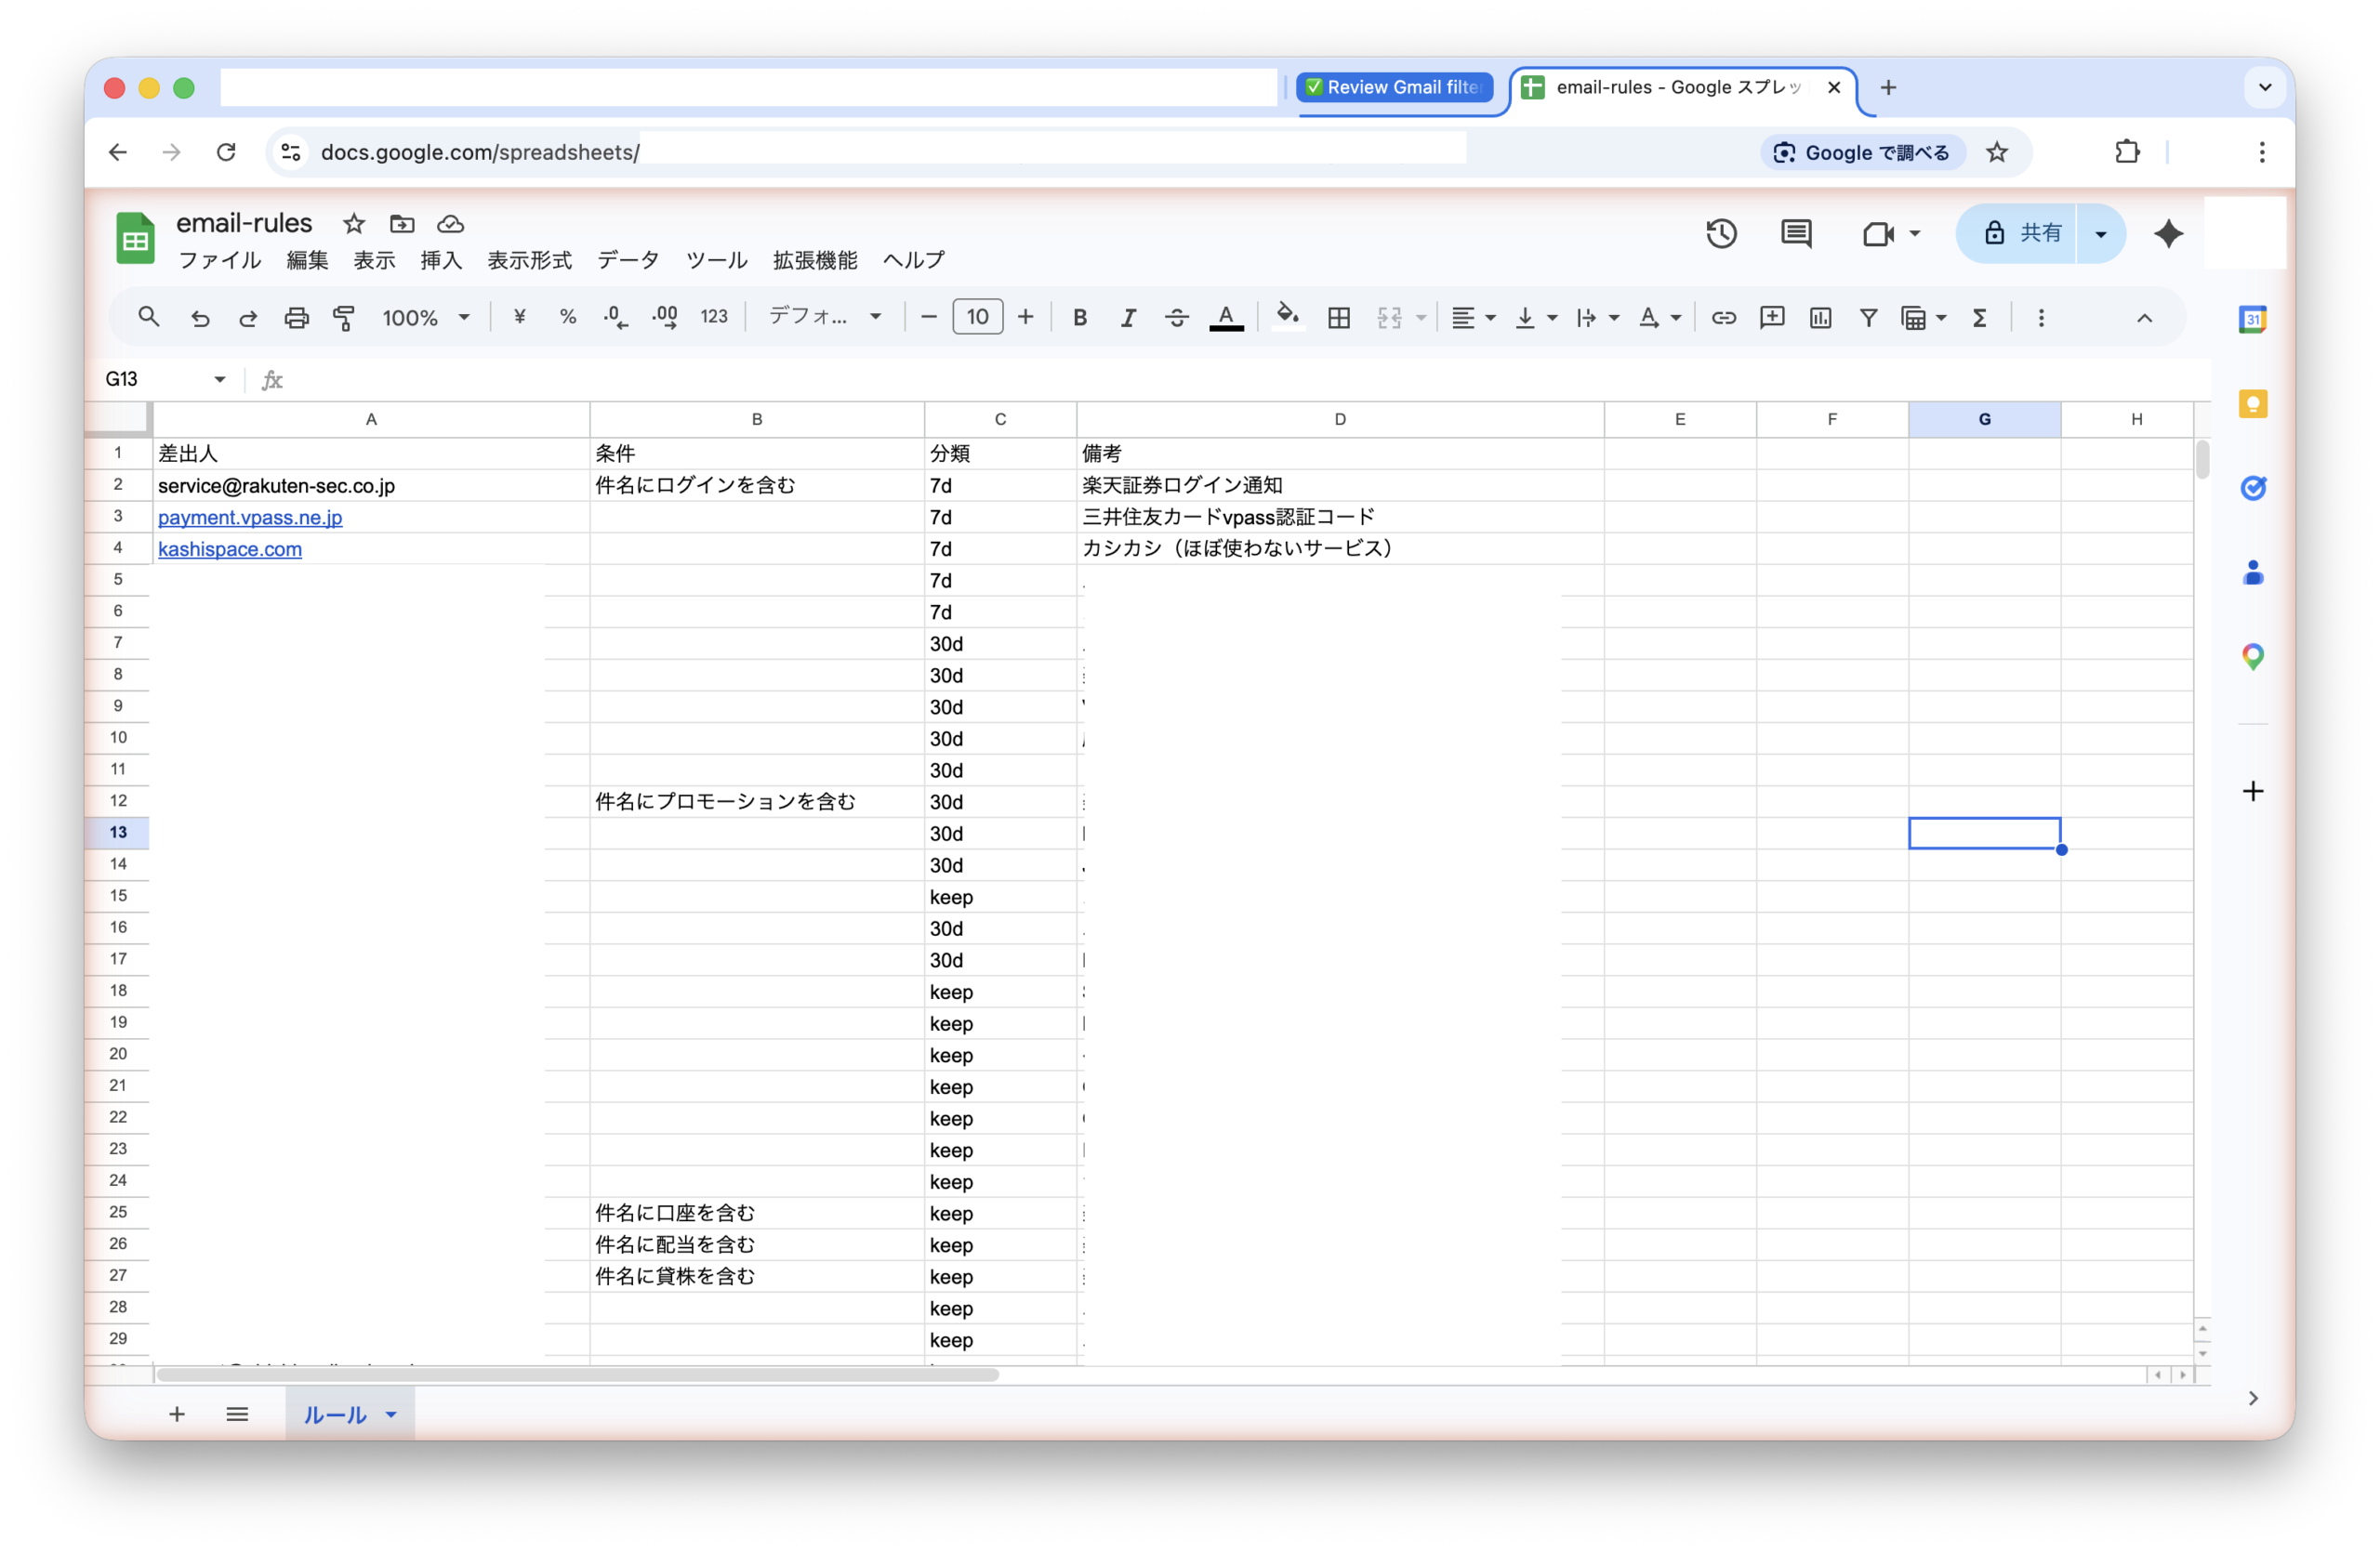Click the create filter funnel icon

coord(1868,318)
